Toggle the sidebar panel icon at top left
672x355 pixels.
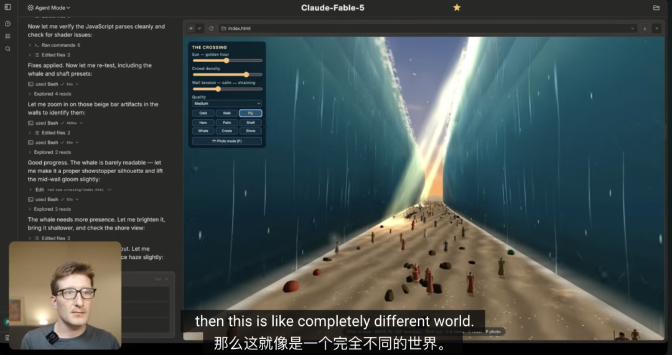pos(7,7)
